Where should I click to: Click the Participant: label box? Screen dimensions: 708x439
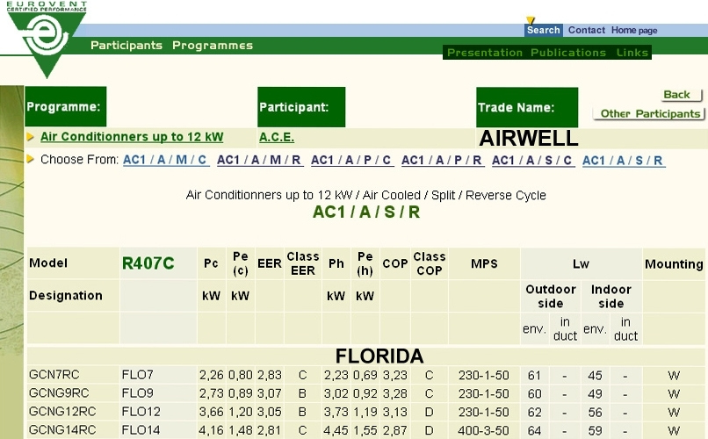tap(301, 107)
